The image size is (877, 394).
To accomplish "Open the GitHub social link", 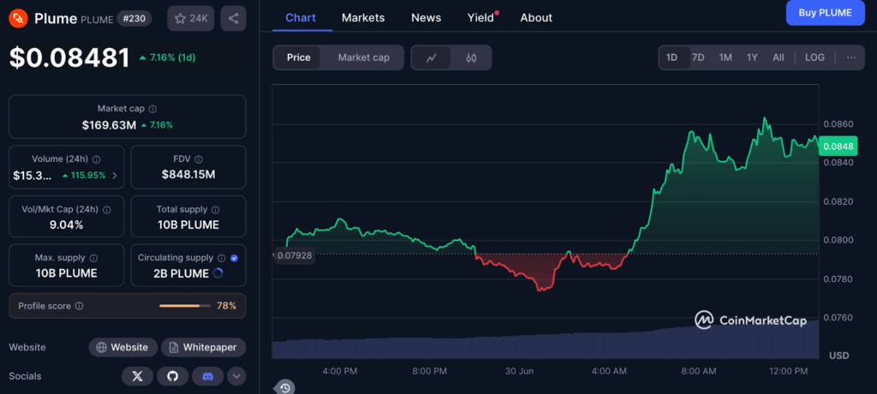I will pyautogui.click(x=172, y=376).
